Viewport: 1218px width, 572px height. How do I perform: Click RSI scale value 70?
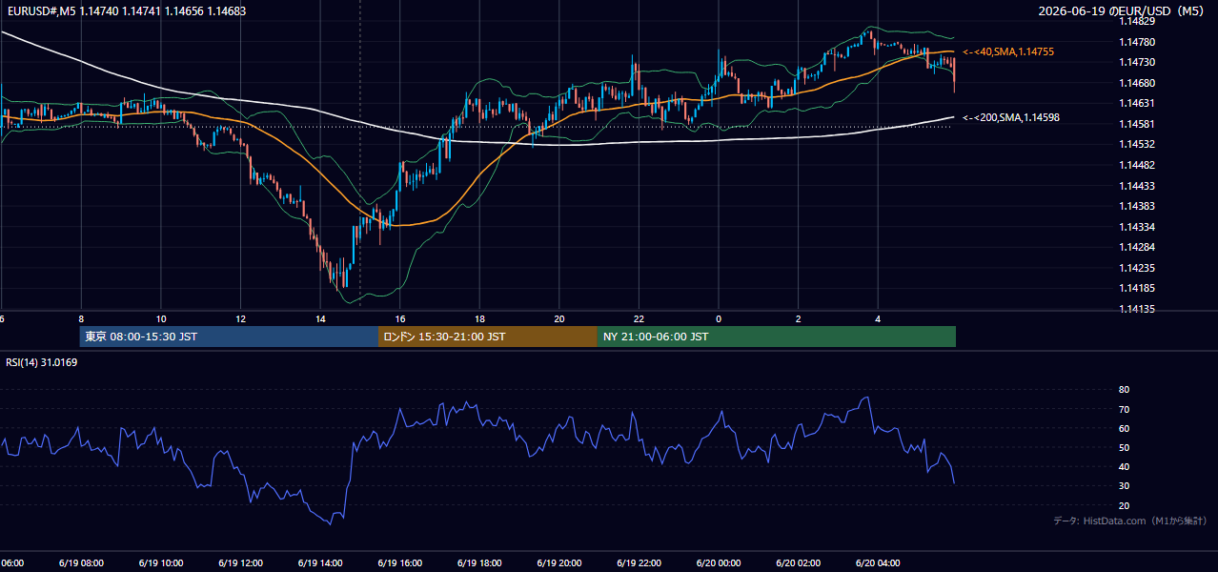(1124, 409)
